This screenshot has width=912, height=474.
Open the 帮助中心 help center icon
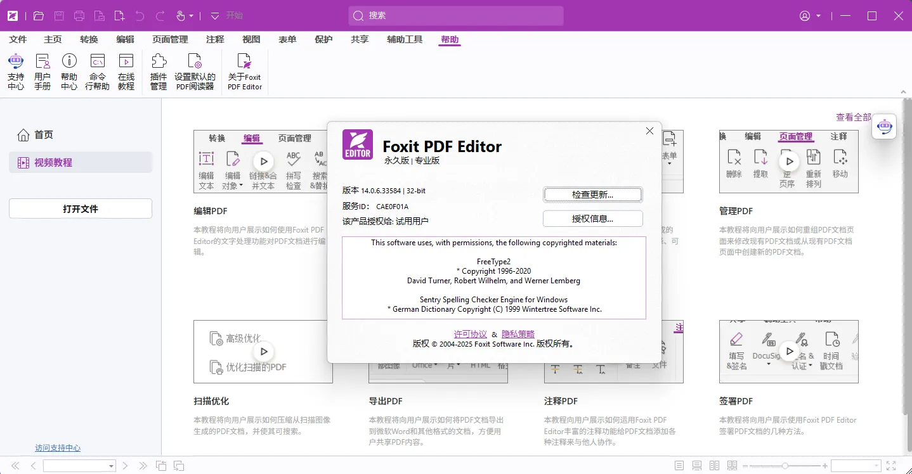point(69,72)
